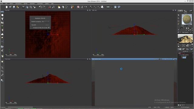Add a planet from left toolbar
This screenshot has width=194, height=109.
[x=2, y=38]
